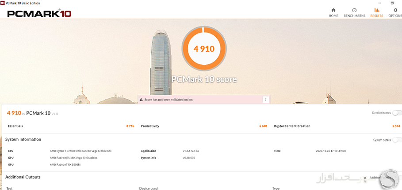
Task: Click the GPU value RX Vega 10 Graphics
Action: tap(73, 158)
